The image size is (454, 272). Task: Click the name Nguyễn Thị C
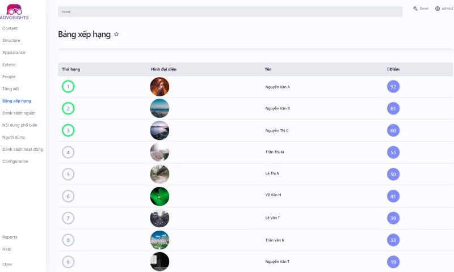pos(277,131)
